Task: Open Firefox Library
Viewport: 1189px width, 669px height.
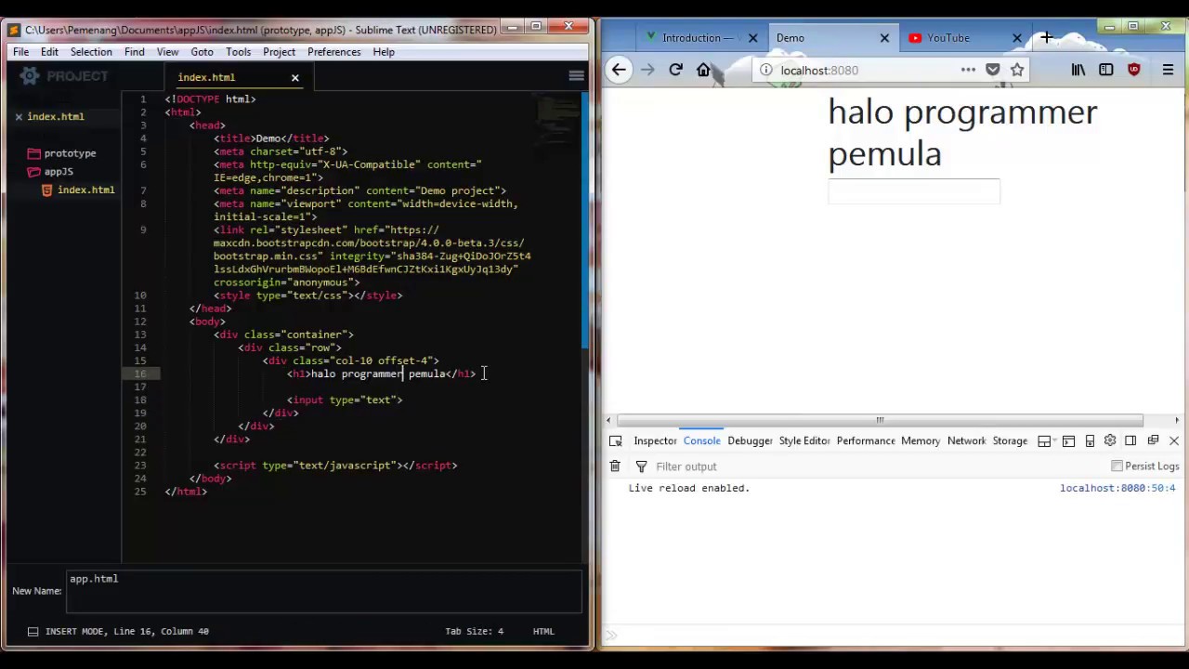Action: (x=1078, y=70)
